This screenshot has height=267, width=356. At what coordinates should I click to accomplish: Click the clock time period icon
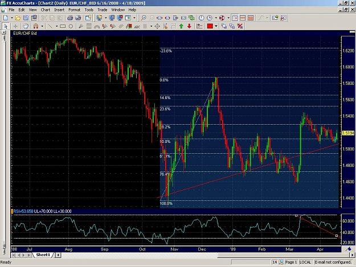tap(201, 18)
